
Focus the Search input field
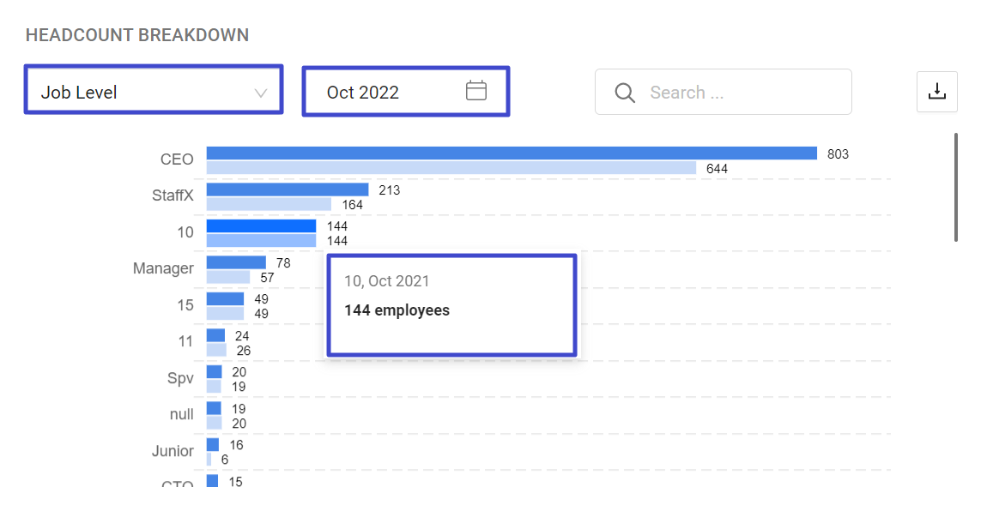(x=738, y=93)
